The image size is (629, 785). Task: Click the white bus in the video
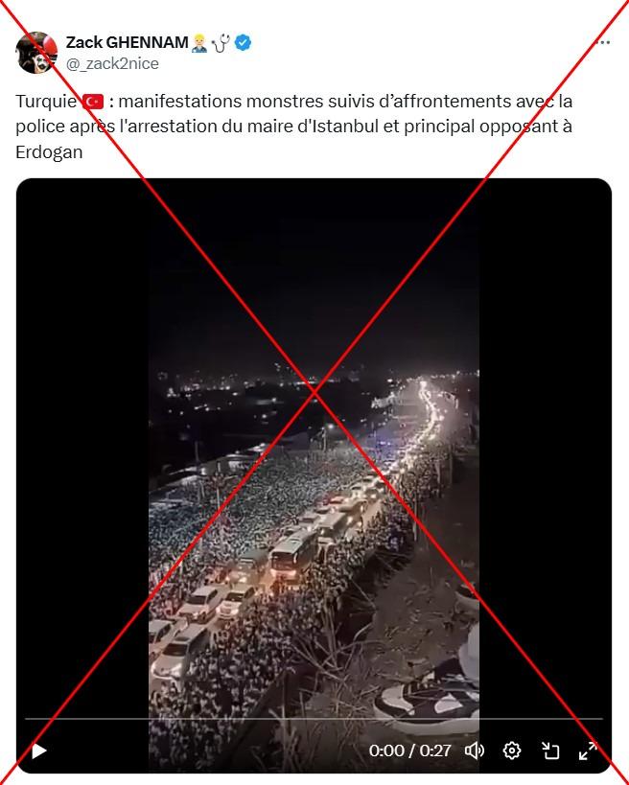click(293, 555)
